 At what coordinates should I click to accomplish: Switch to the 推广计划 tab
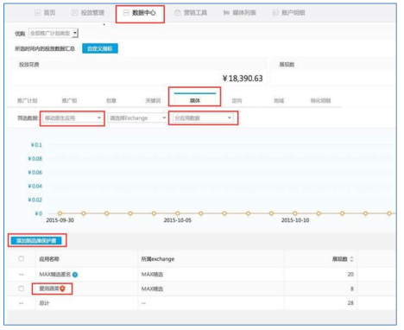click(x=28, y=100)
